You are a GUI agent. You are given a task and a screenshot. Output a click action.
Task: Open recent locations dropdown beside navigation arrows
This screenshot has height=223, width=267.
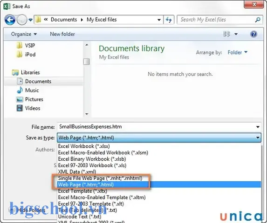[x=30, y=20]
